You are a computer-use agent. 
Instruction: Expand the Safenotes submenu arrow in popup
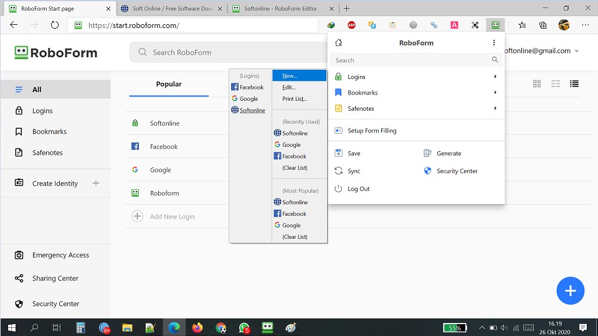pos(495,108)
